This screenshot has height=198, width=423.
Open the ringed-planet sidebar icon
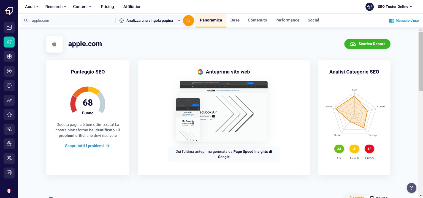pyautogui.click(x=9, y=86)
